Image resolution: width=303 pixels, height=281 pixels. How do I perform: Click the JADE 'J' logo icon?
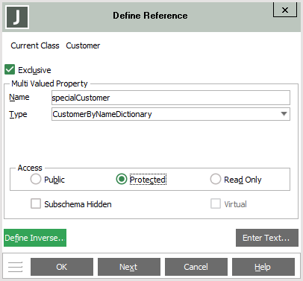pyautogui.click(x=17, y=17)
